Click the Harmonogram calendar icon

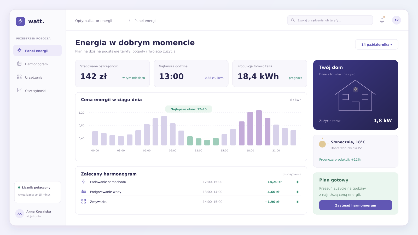coord(19,64)
